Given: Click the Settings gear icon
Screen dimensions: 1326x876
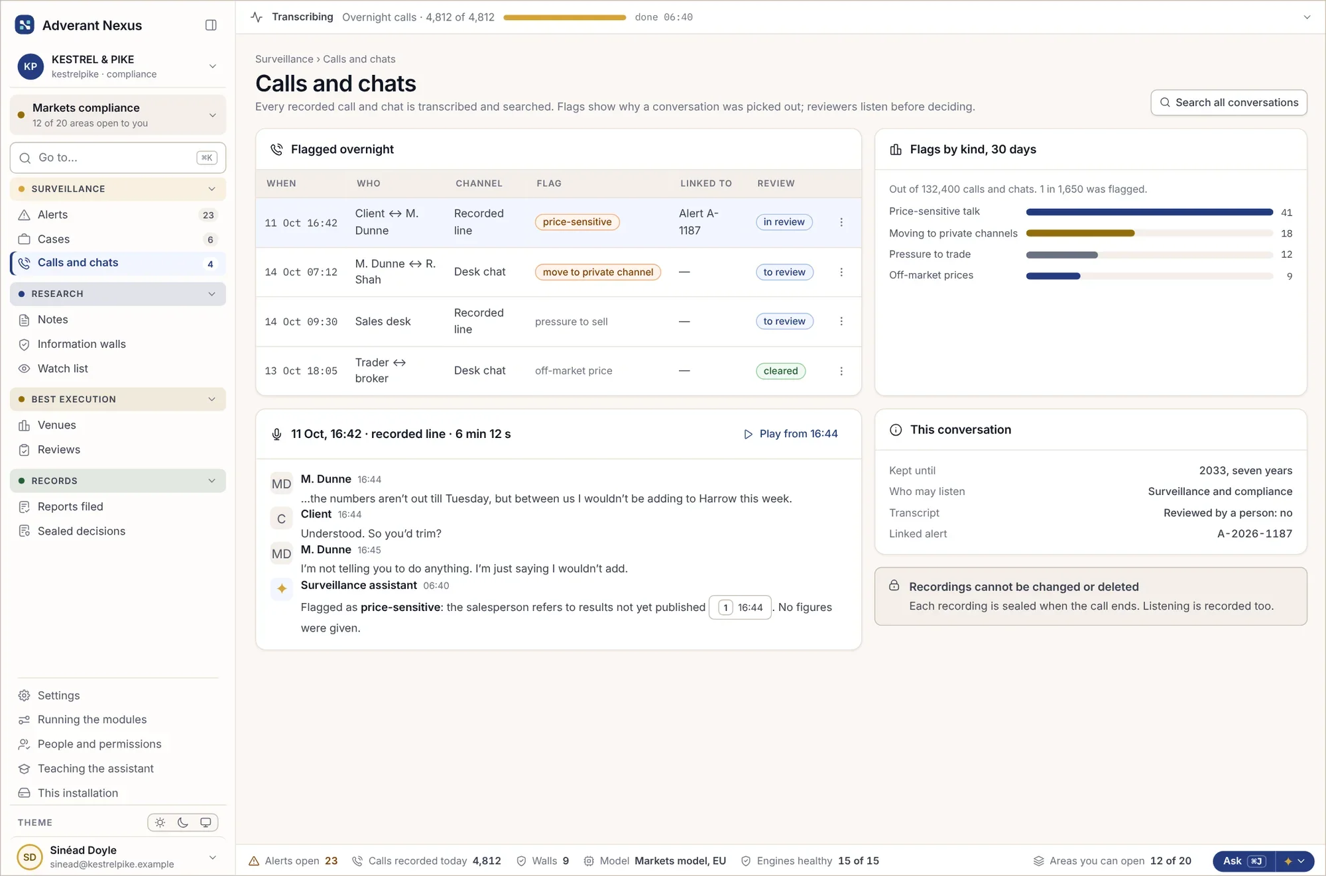Looking at the screenshot, I should [x=25, y=695].
